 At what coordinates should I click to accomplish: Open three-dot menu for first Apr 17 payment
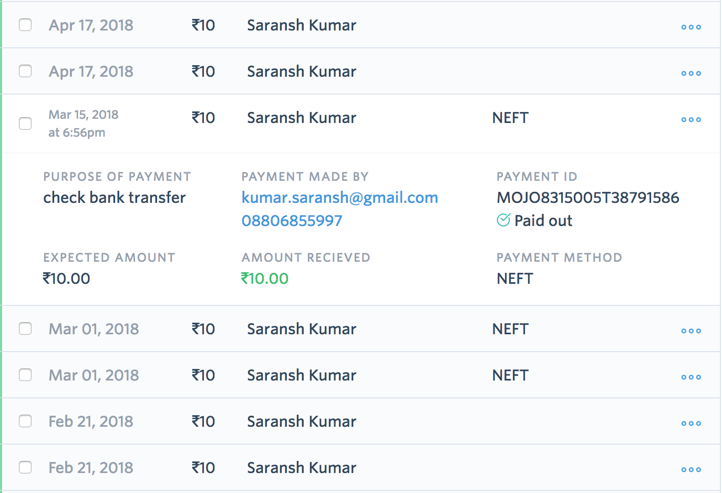691,27
